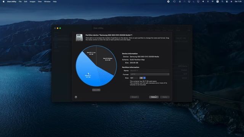Click the '250.06 GB' size value
The image size is (244, 137).
click(x=134, y=63)
